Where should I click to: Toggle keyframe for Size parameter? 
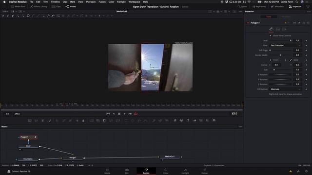(306, 70)
